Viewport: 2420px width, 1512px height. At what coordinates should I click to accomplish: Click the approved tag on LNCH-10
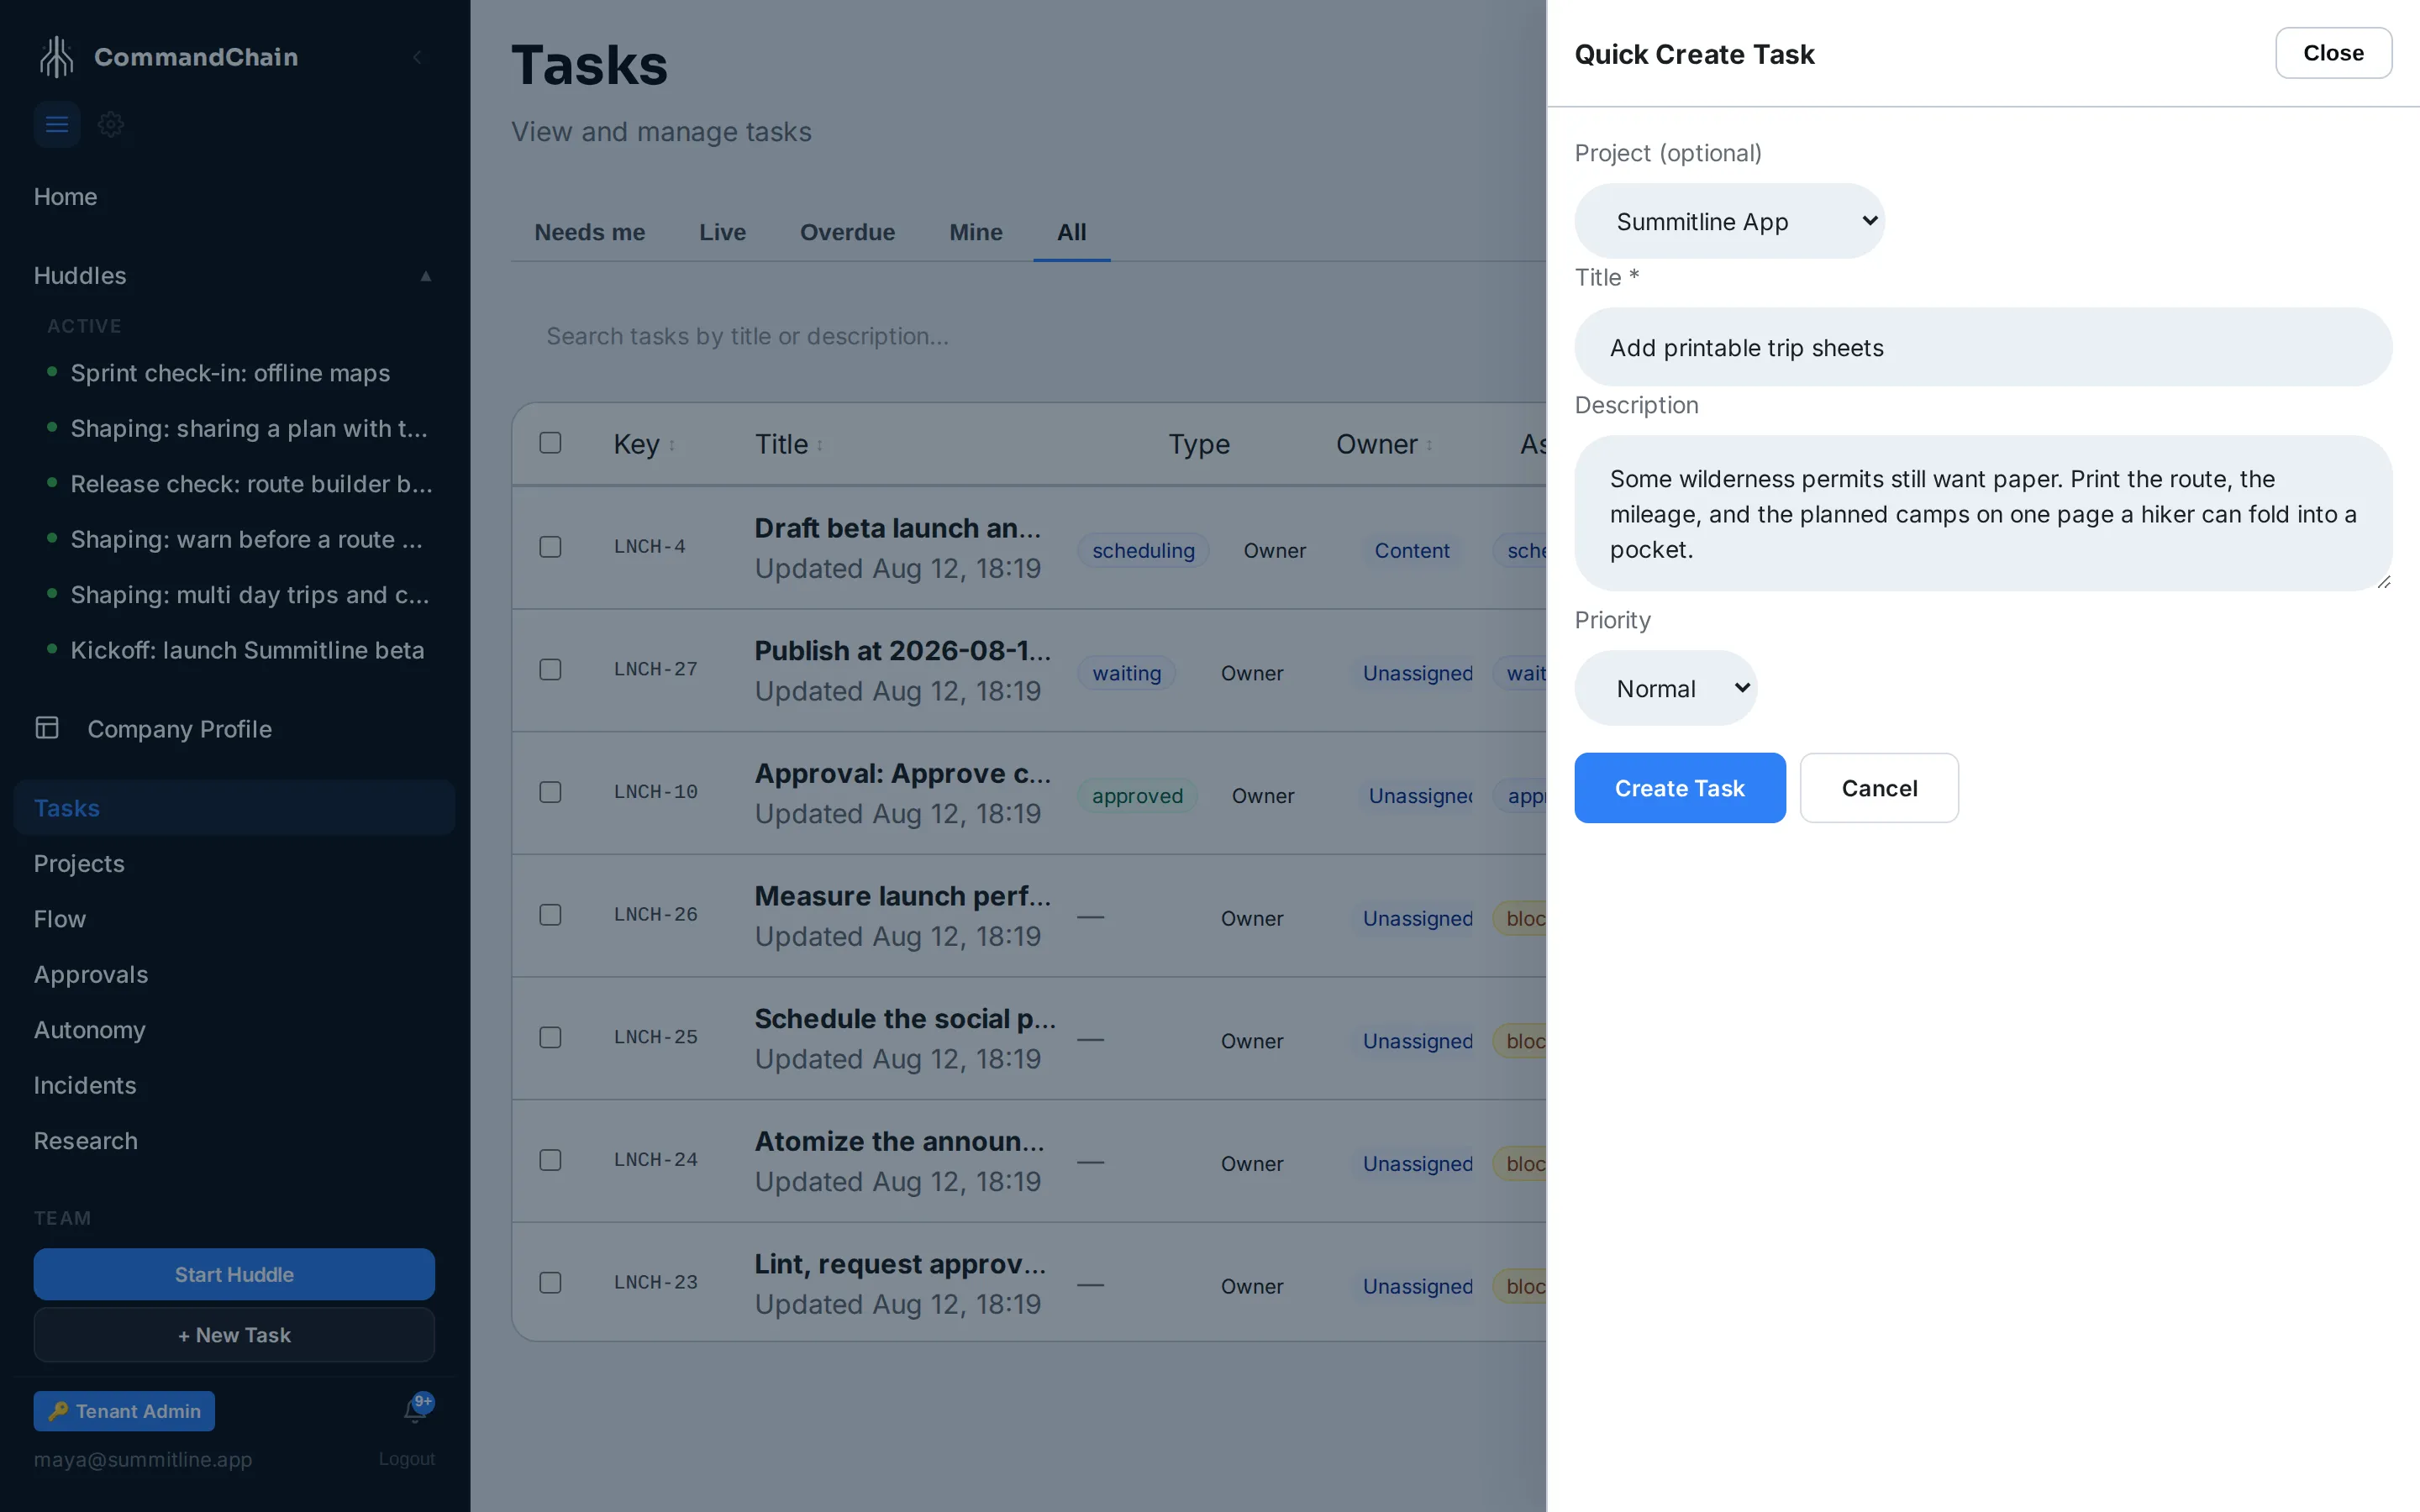[1137, 796]
